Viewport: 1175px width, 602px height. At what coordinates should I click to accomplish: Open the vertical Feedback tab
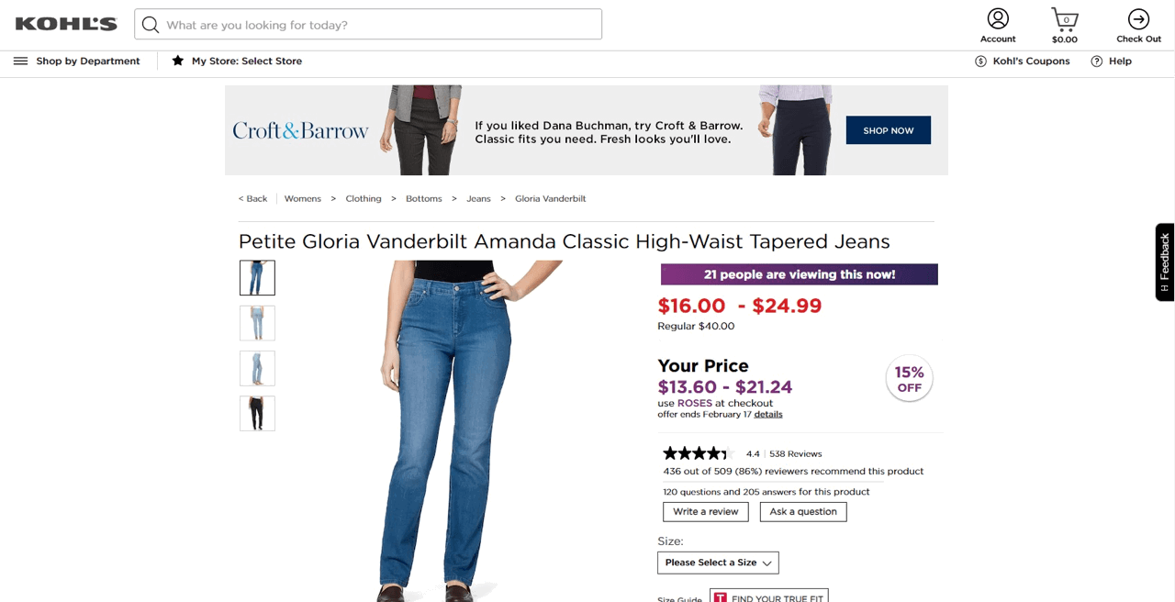coord(1164,262)
